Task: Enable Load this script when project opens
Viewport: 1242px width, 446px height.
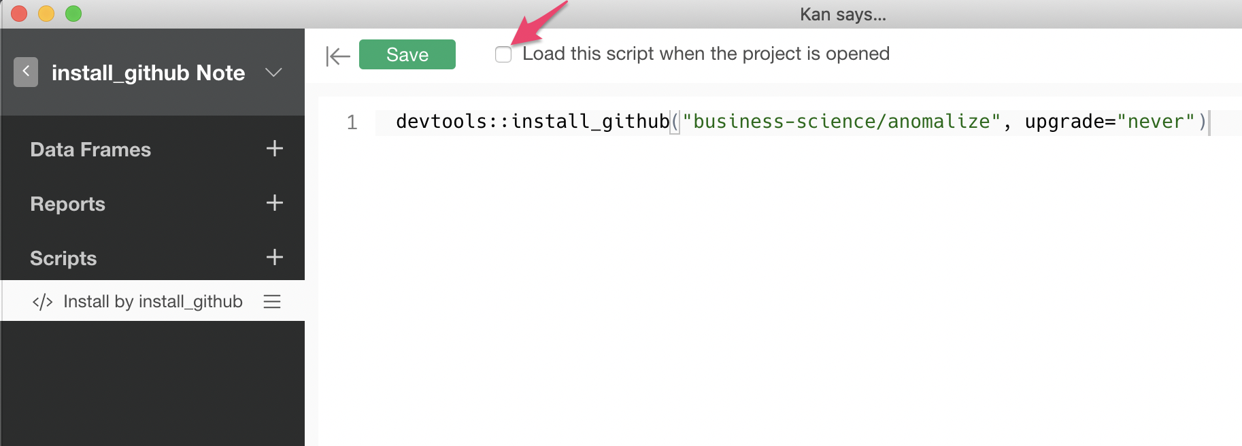Action: pos(503,54)
